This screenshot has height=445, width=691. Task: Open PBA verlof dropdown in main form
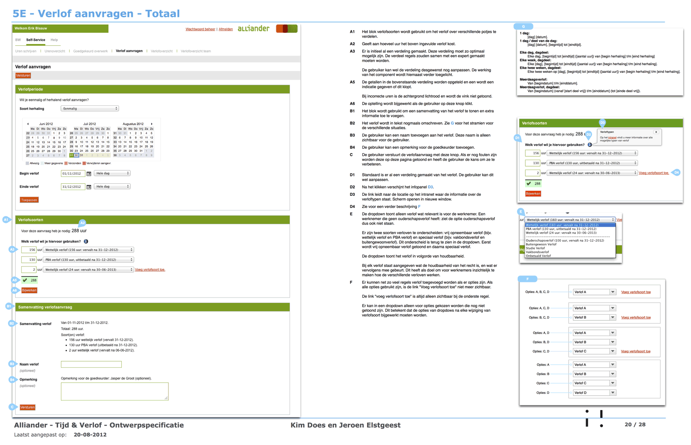[x=89, y=260]
